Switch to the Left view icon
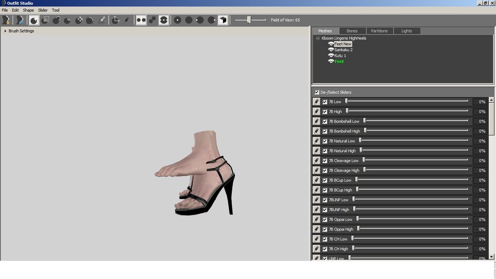 tap(200, 20)
